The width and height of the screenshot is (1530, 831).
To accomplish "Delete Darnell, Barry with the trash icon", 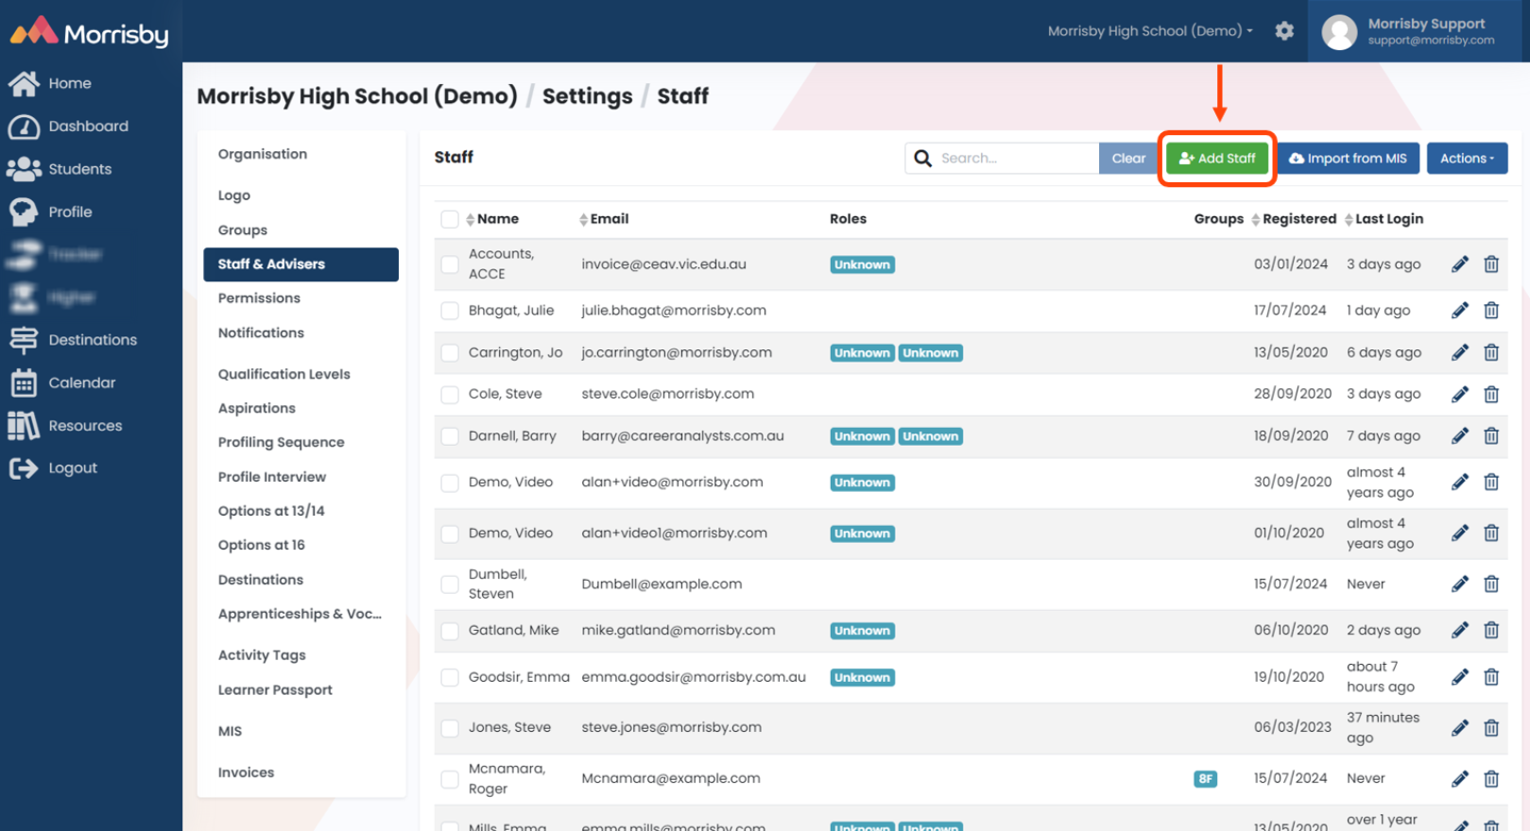I will click(1491, 436).
